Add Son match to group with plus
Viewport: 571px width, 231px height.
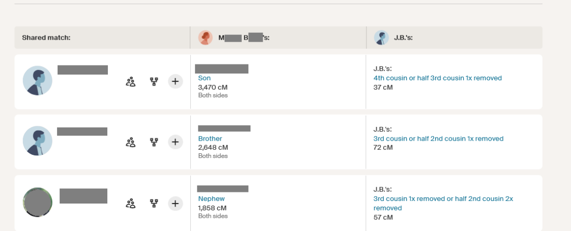(x=175, y=81)
